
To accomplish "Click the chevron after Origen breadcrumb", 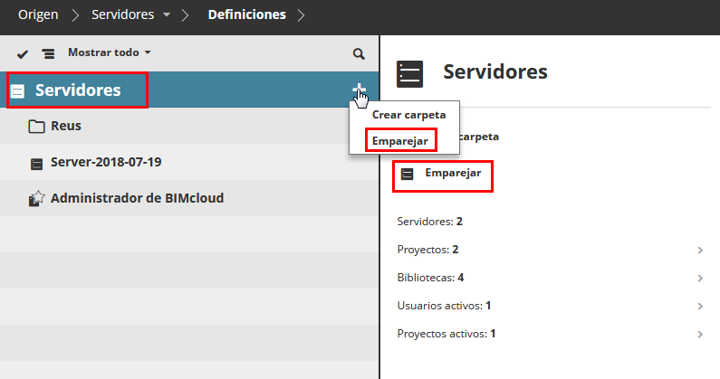I will (x=75, y=15).
